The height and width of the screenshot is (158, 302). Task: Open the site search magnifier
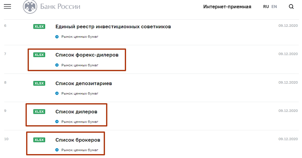tap(291, 7)
